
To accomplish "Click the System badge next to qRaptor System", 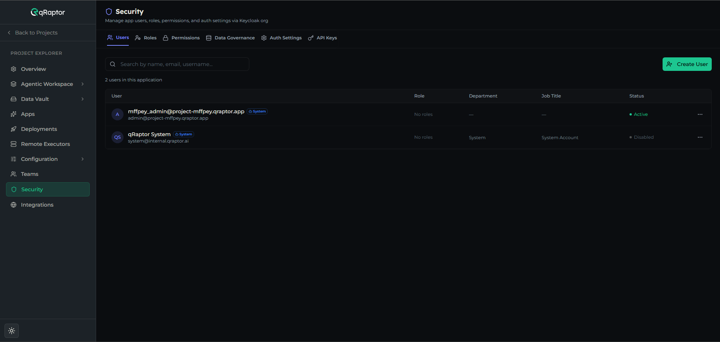I will (184, 134).
